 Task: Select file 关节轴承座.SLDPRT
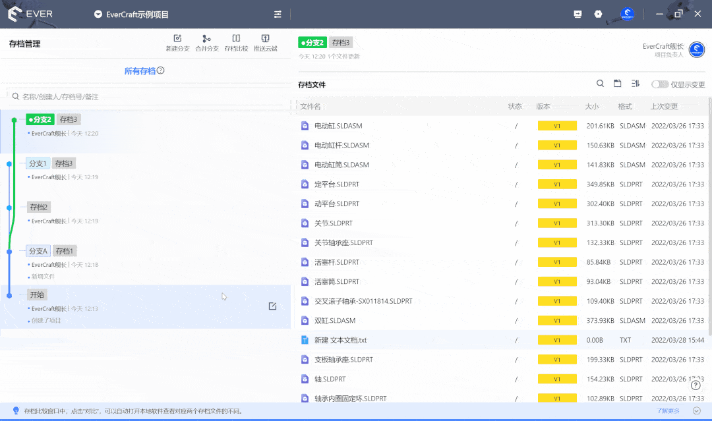click(x=502, y=242)
